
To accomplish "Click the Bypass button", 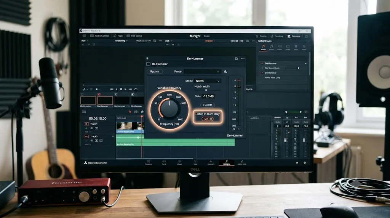I will [x=155, y=71].
